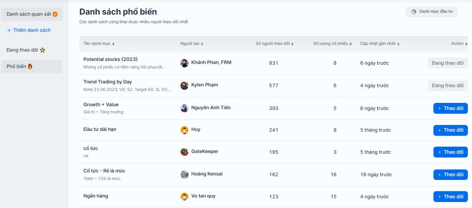The height and width of the screenshot is (208, 472).
Task: Click GateKeeper's avatar icon
Action: 184,152
